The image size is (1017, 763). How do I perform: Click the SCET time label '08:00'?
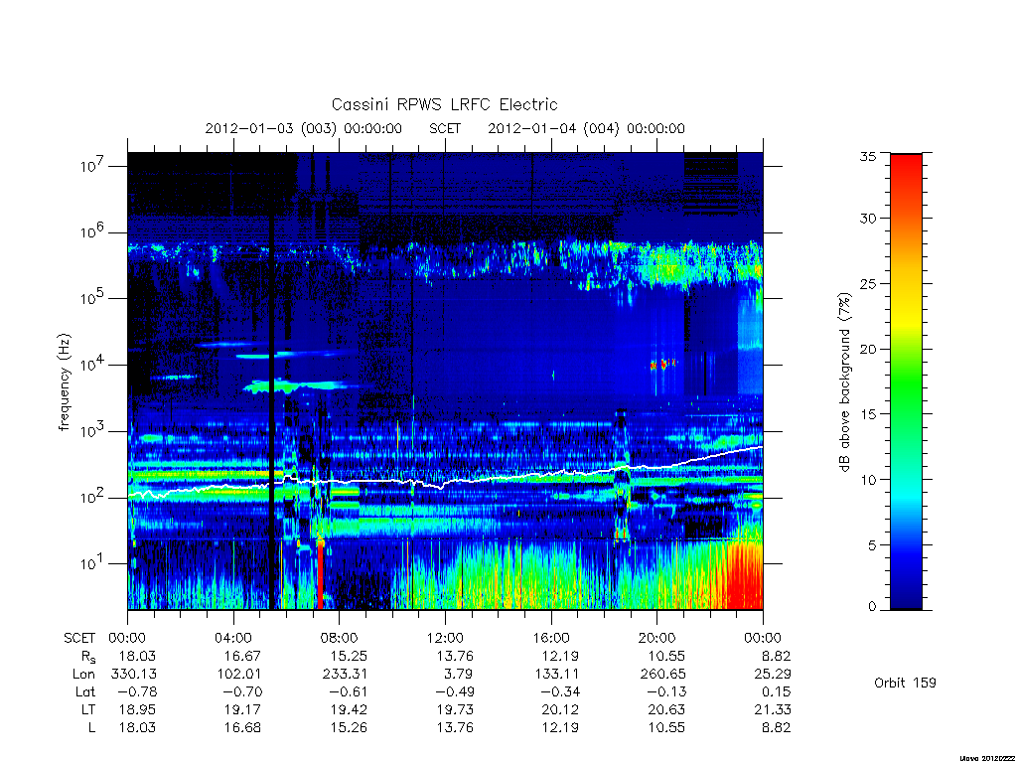[340, 638]
